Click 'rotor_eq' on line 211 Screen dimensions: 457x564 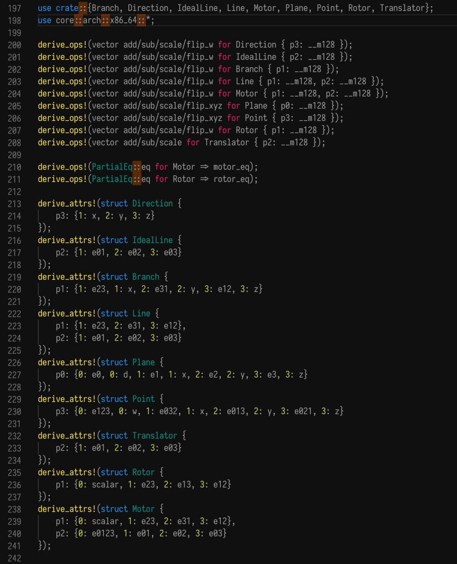pyautogui.click(x=231, y=179)
